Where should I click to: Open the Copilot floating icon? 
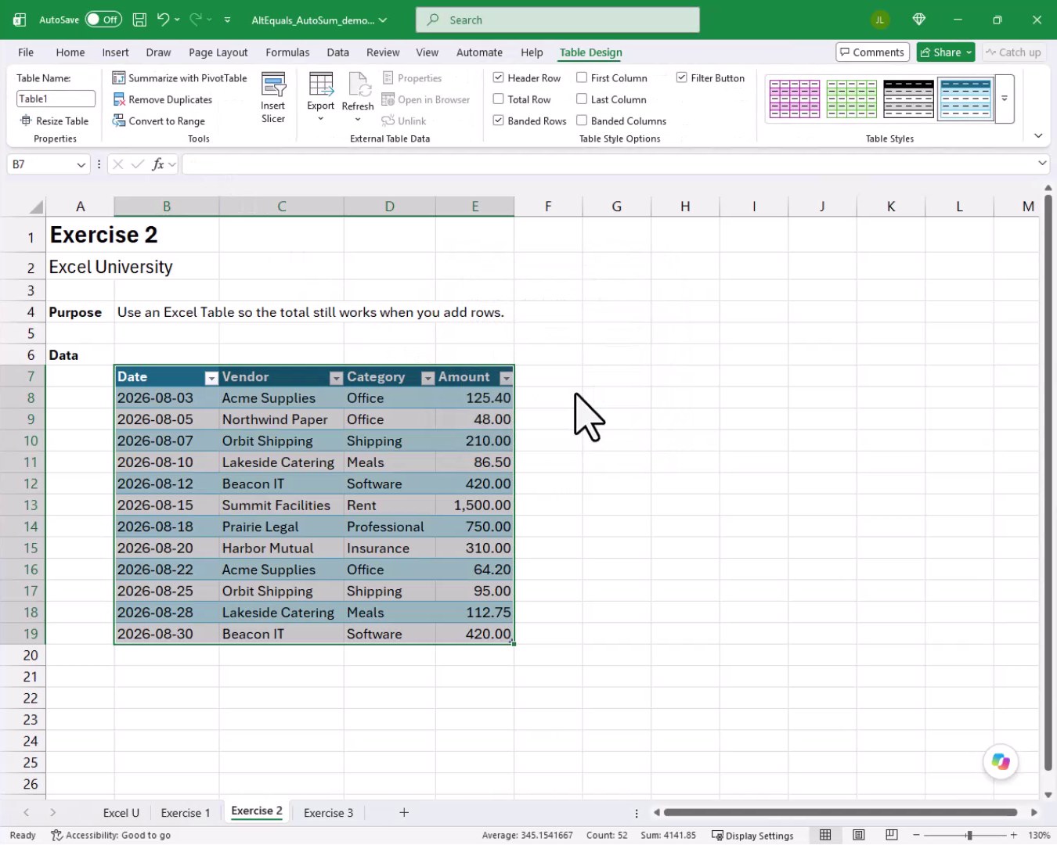pyautogui.click(x=1001, y=760)
